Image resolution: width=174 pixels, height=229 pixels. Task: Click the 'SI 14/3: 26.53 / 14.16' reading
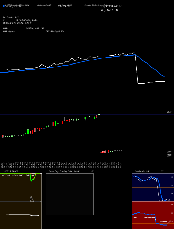[x=27, y=20]
